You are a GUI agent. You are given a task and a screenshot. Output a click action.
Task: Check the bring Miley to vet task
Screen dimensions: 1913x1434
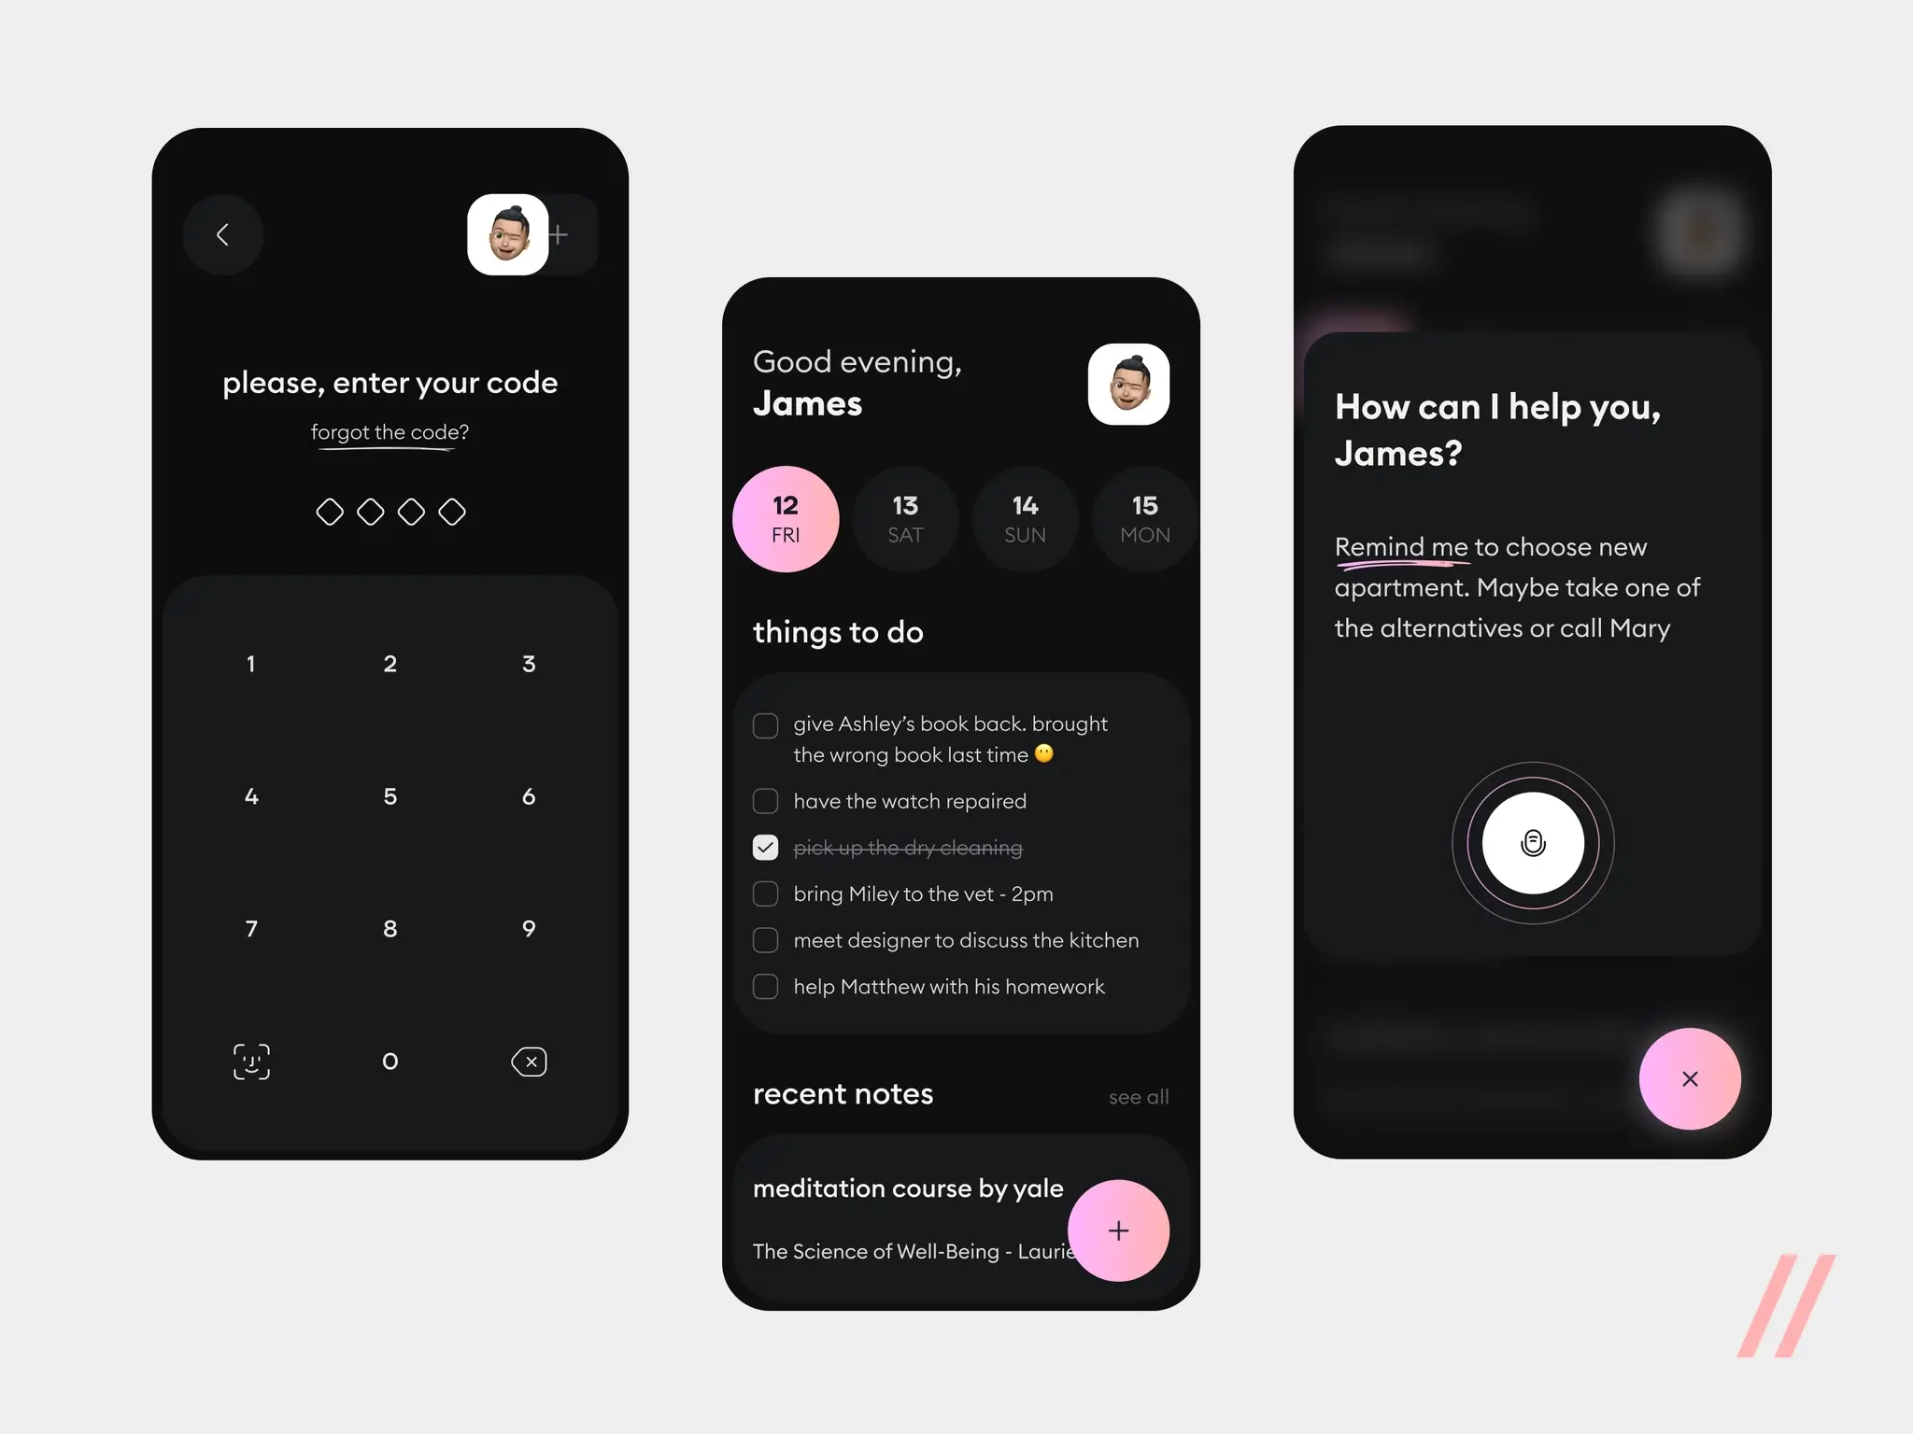[x=764, y=893]
